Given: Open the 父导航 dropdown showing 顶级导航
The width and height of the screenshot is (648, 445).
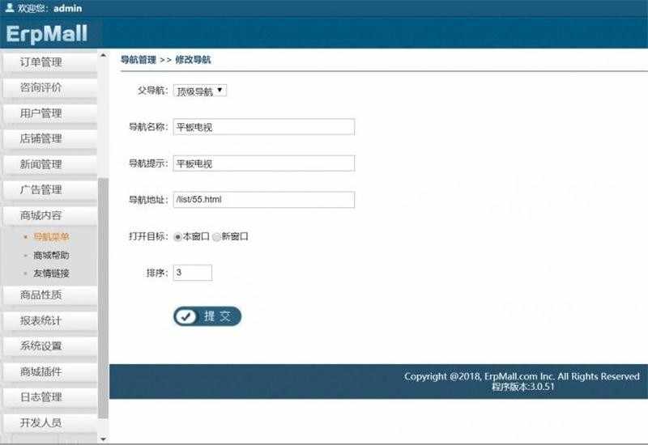Looking at the screenshot, I should tap(200, 91).
